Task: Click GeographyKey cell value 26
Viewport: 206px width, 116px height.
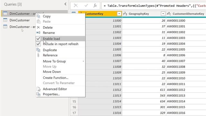Action: (163, 21)
